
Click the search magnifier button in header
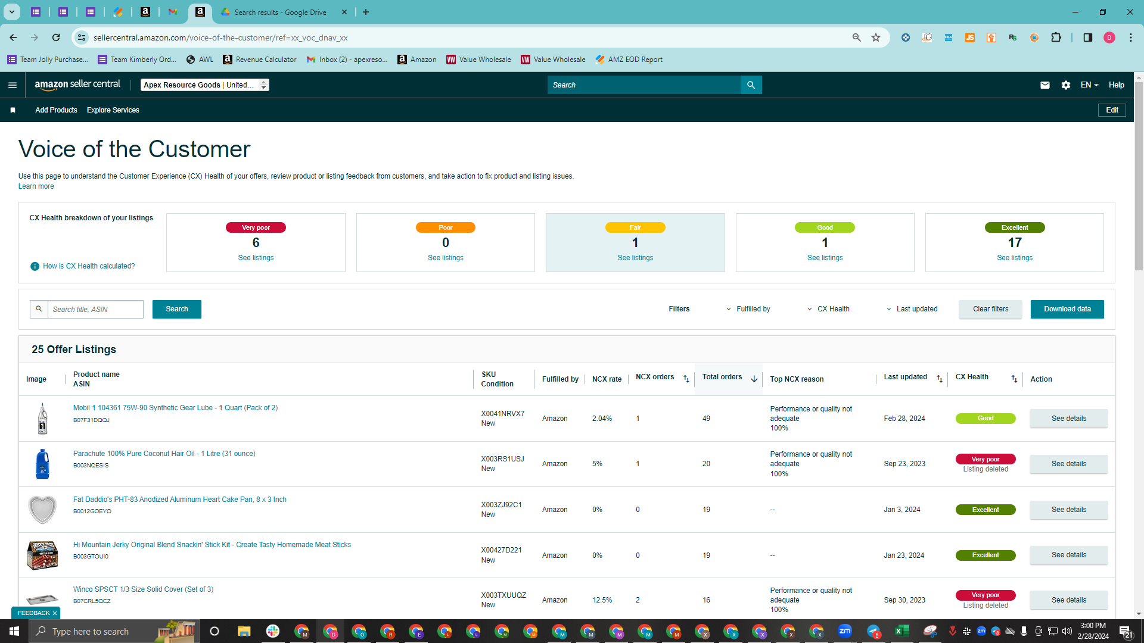click(x=751, y=85)
